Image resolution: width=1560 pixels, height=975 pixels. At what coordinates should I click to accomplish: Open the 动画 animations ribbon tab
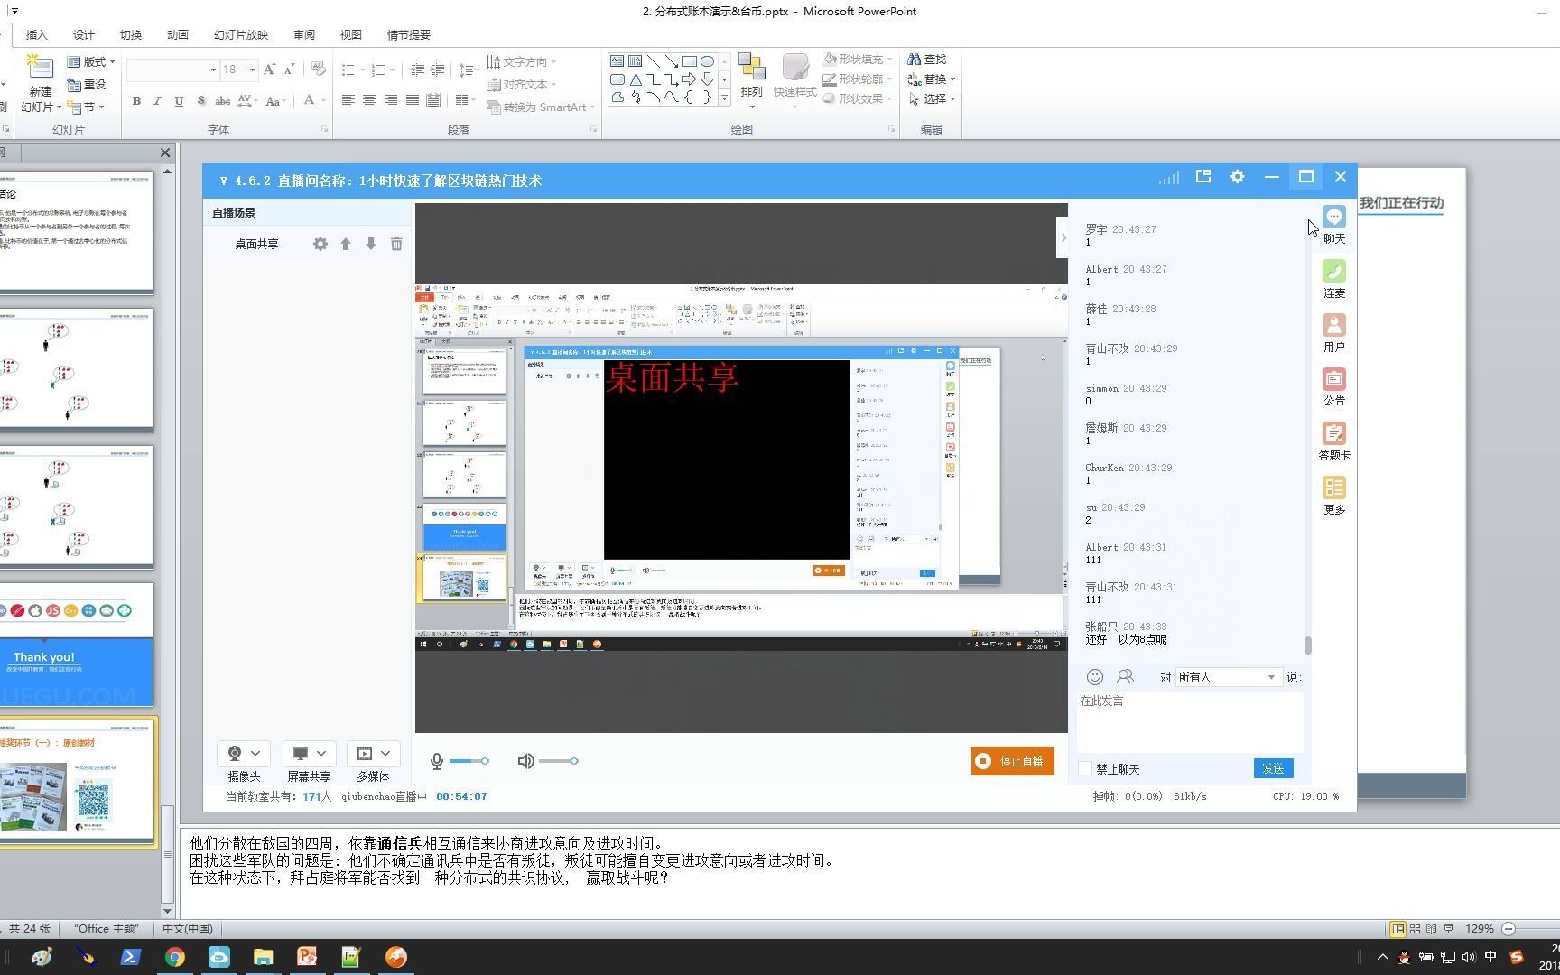pyautogui.click(x=178, y=34)
